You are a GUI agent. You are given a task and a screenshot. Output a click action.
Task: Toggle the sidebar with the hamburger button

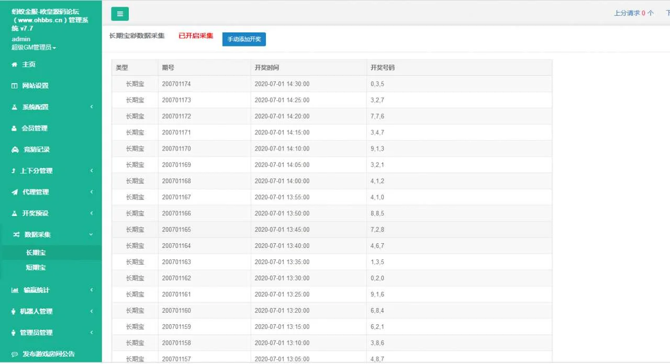(120, 14)
